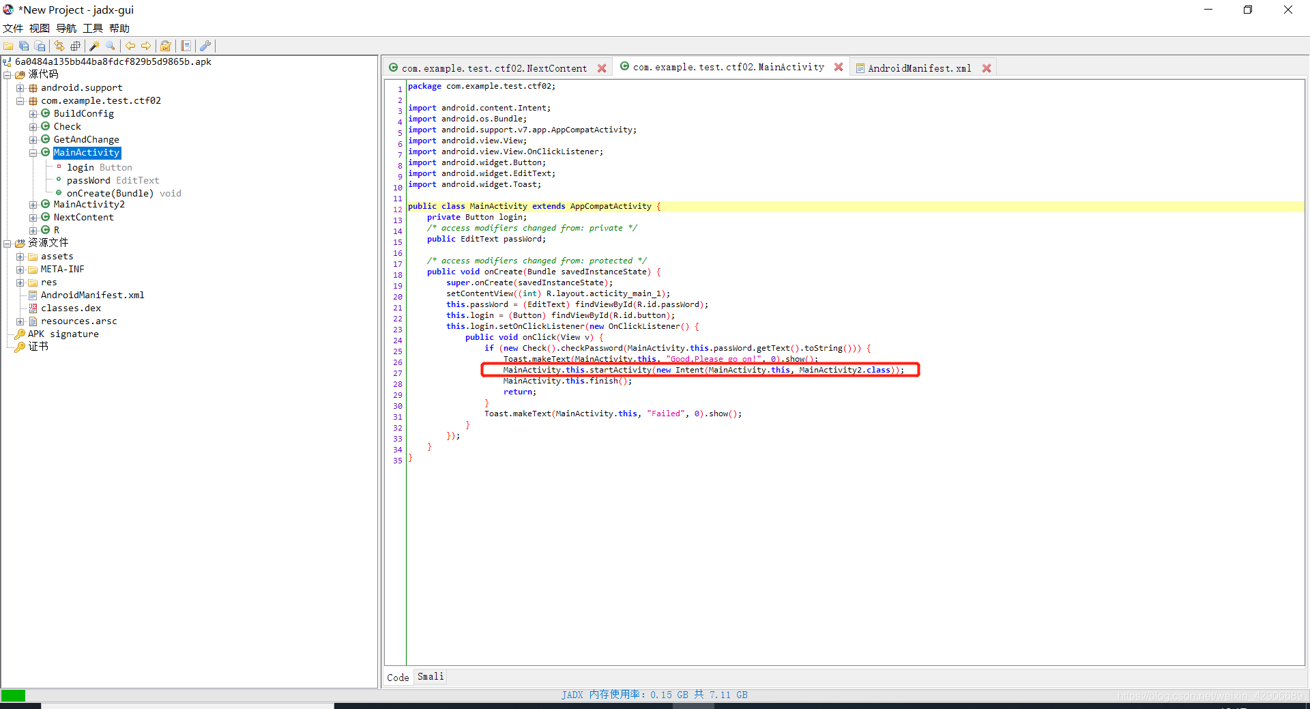Select the apk file root node
This screenshot has width=1310, height=709.
pyautogui.click(x=113, y=61)
